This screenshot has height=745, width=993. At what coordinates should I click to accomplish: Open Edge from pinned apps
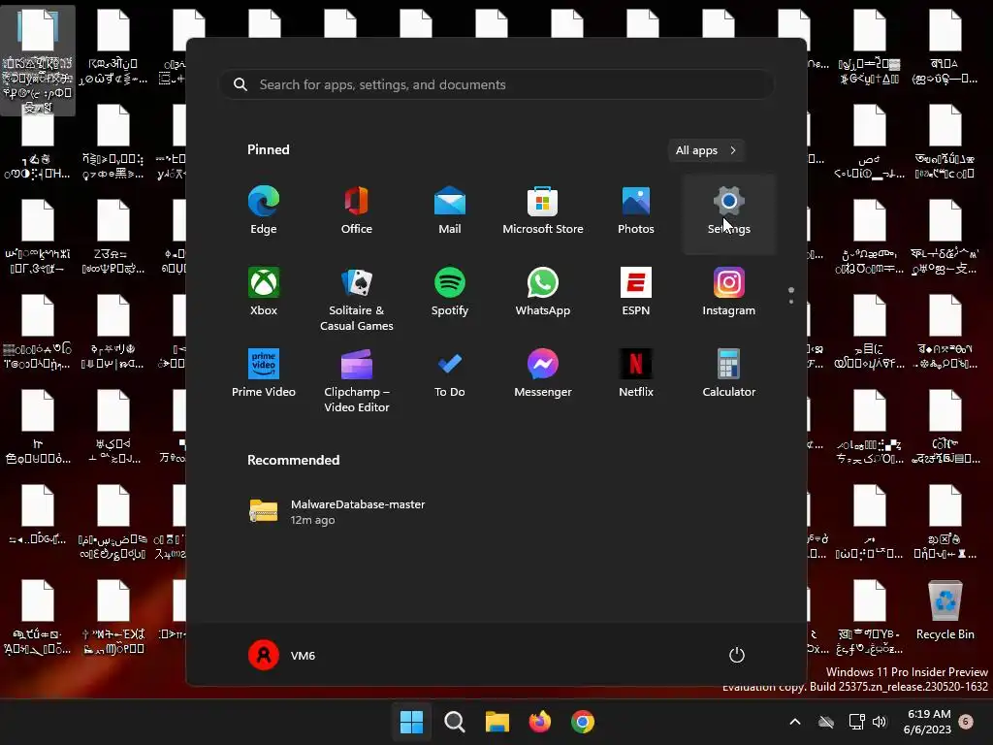264,211
